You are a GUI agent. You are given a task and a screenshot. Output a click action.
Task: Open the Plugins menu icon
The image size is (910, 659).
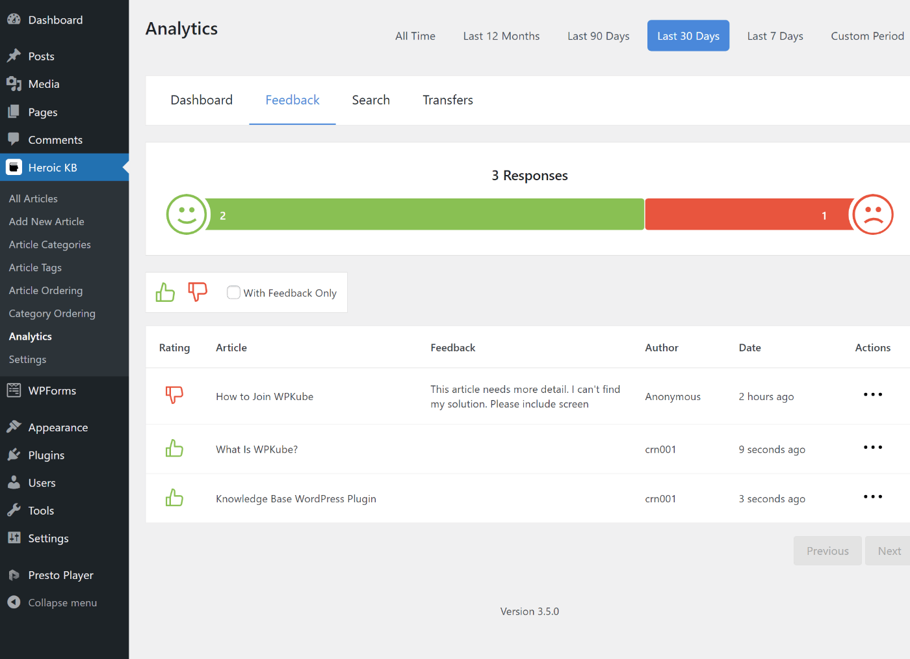point(14,455)
